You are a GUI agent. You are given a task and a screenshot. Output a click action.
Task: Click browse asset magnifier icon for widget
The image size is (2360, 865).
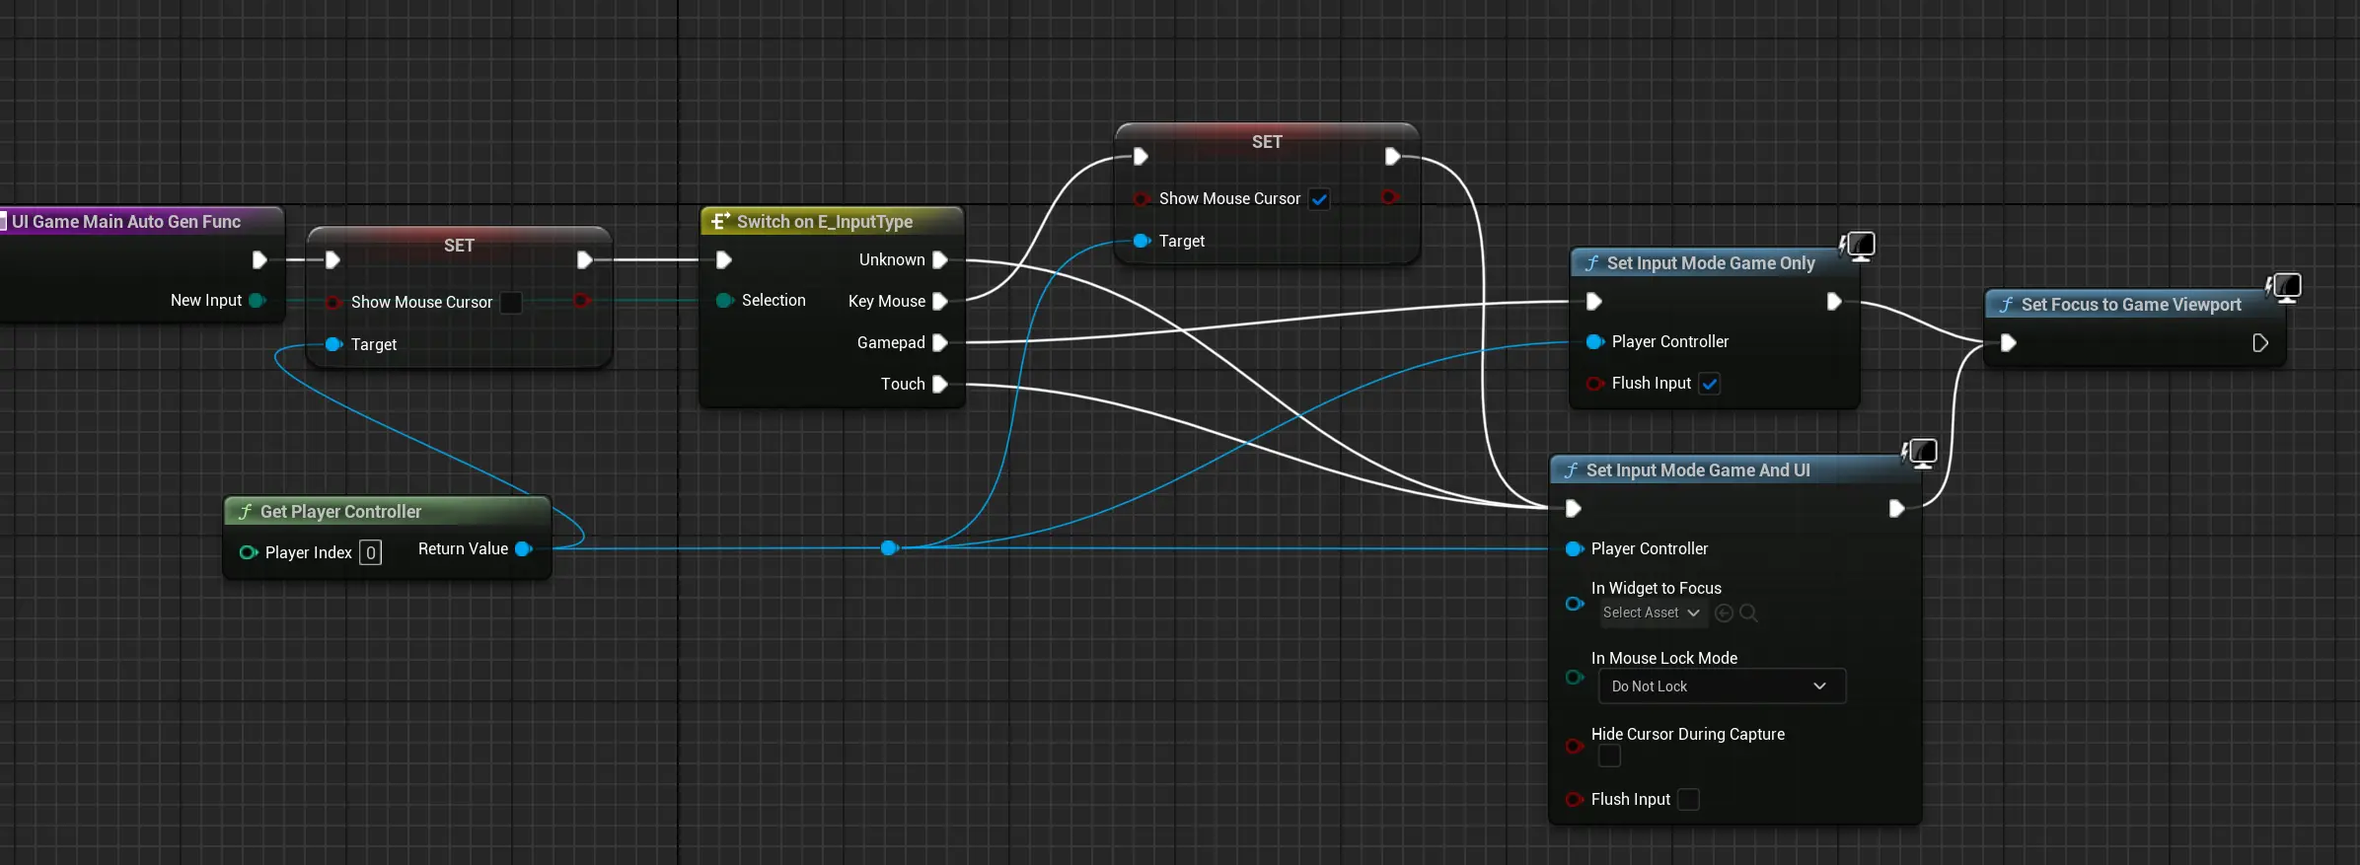pos(1748,613)
